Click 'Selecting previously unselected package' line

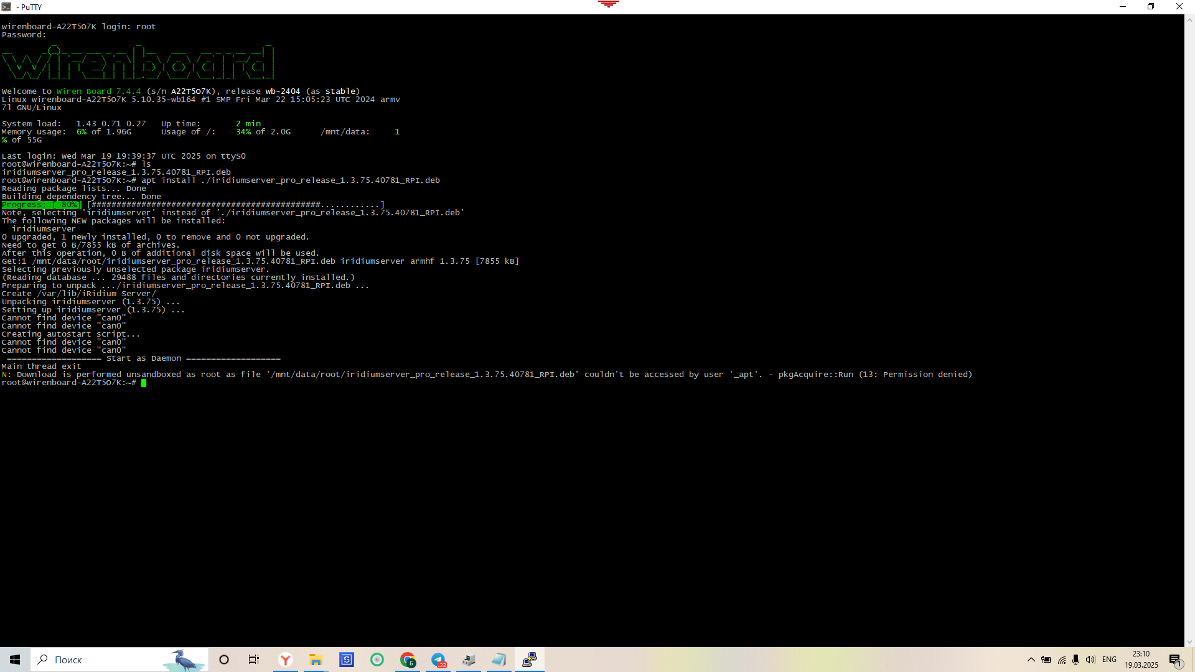click(x=135, y=269)
